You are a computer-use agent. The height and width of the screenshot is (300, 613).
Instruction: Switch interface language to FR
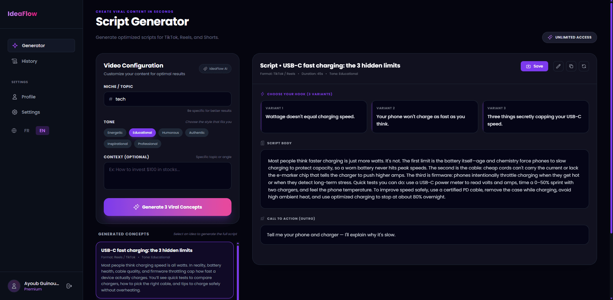pos(27,131)
